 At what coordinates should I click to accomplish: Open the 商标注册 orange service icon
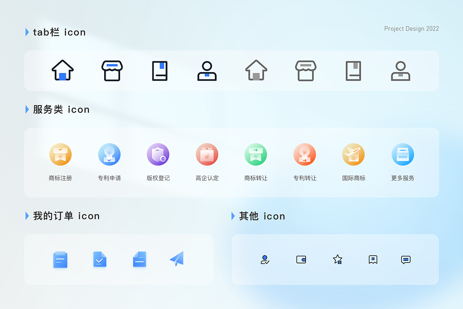60,154
